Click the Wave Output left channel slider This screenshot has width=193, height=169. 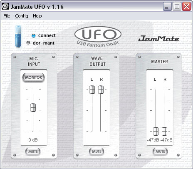(x=92, y=90)
